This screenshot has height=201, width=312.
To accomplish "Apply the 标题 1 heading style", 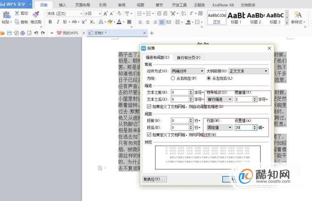I will click(x=236, y=18).
